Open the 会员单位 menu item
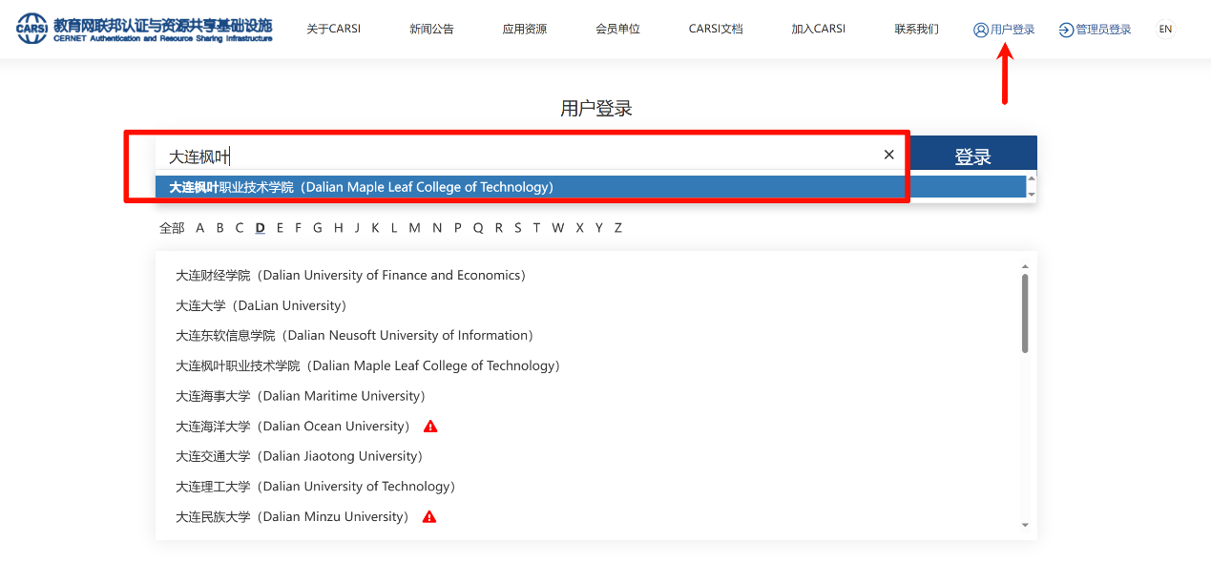The image size is (1211, 584). pos(617,30)
